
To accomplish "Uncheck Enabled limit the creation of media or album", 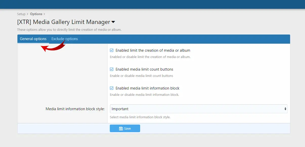I will pos(112,50).
